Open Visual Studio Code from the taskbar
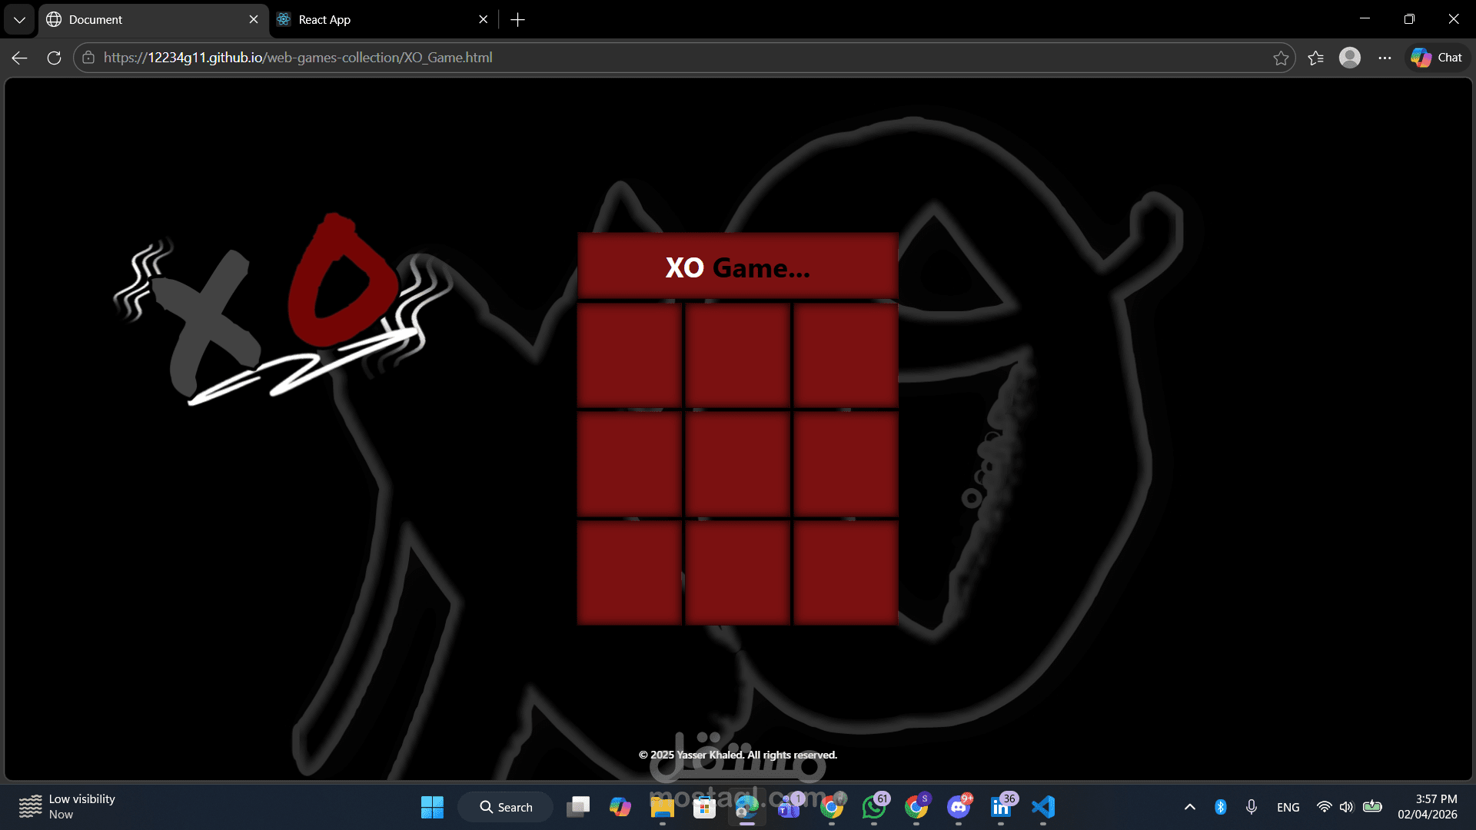The width and height of the screenshot is (1476, 830). point(1042,807)
